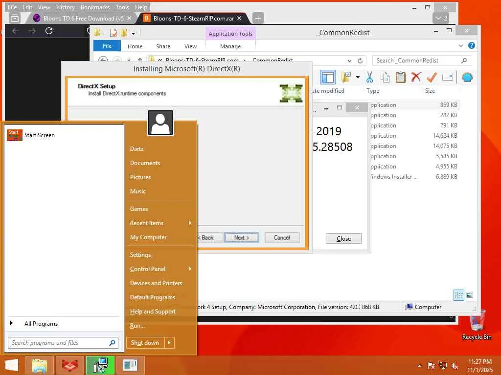Click the refresh button in Explorer address bar

point(360,61)
